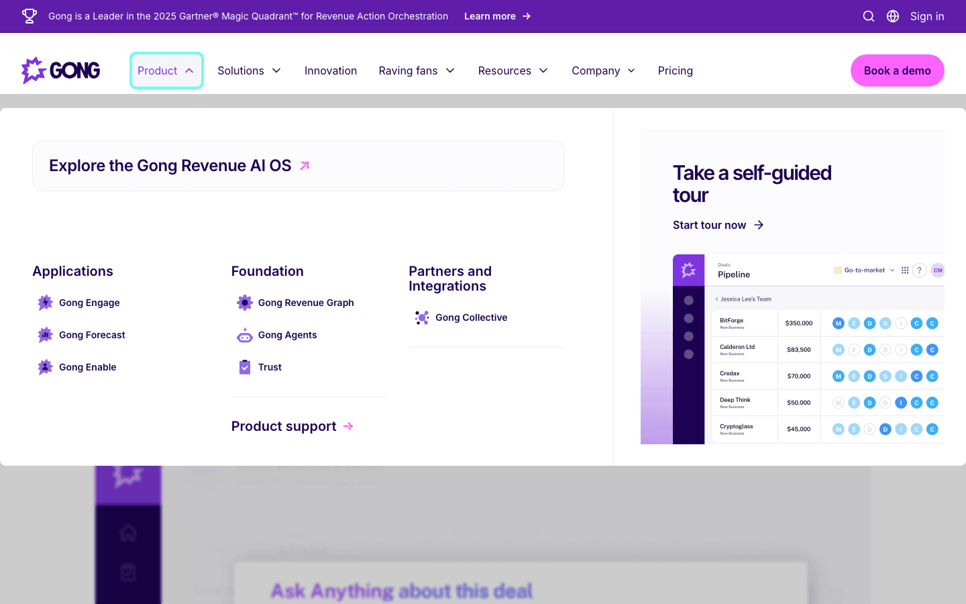This screenshot has width=966, height=604.
Task: Click the Gong Forecast icon
Action: pos(45,335)
